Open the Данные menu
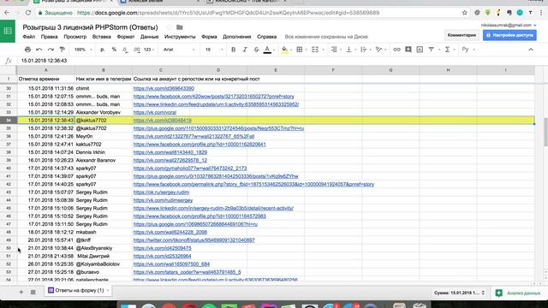The width and height of the screenshot is (548, 308). 149,37
